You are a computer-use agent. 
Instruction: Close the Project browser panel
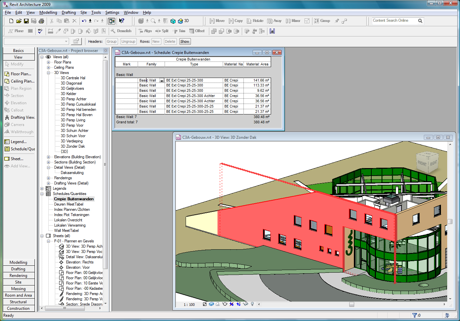point(105,51)
